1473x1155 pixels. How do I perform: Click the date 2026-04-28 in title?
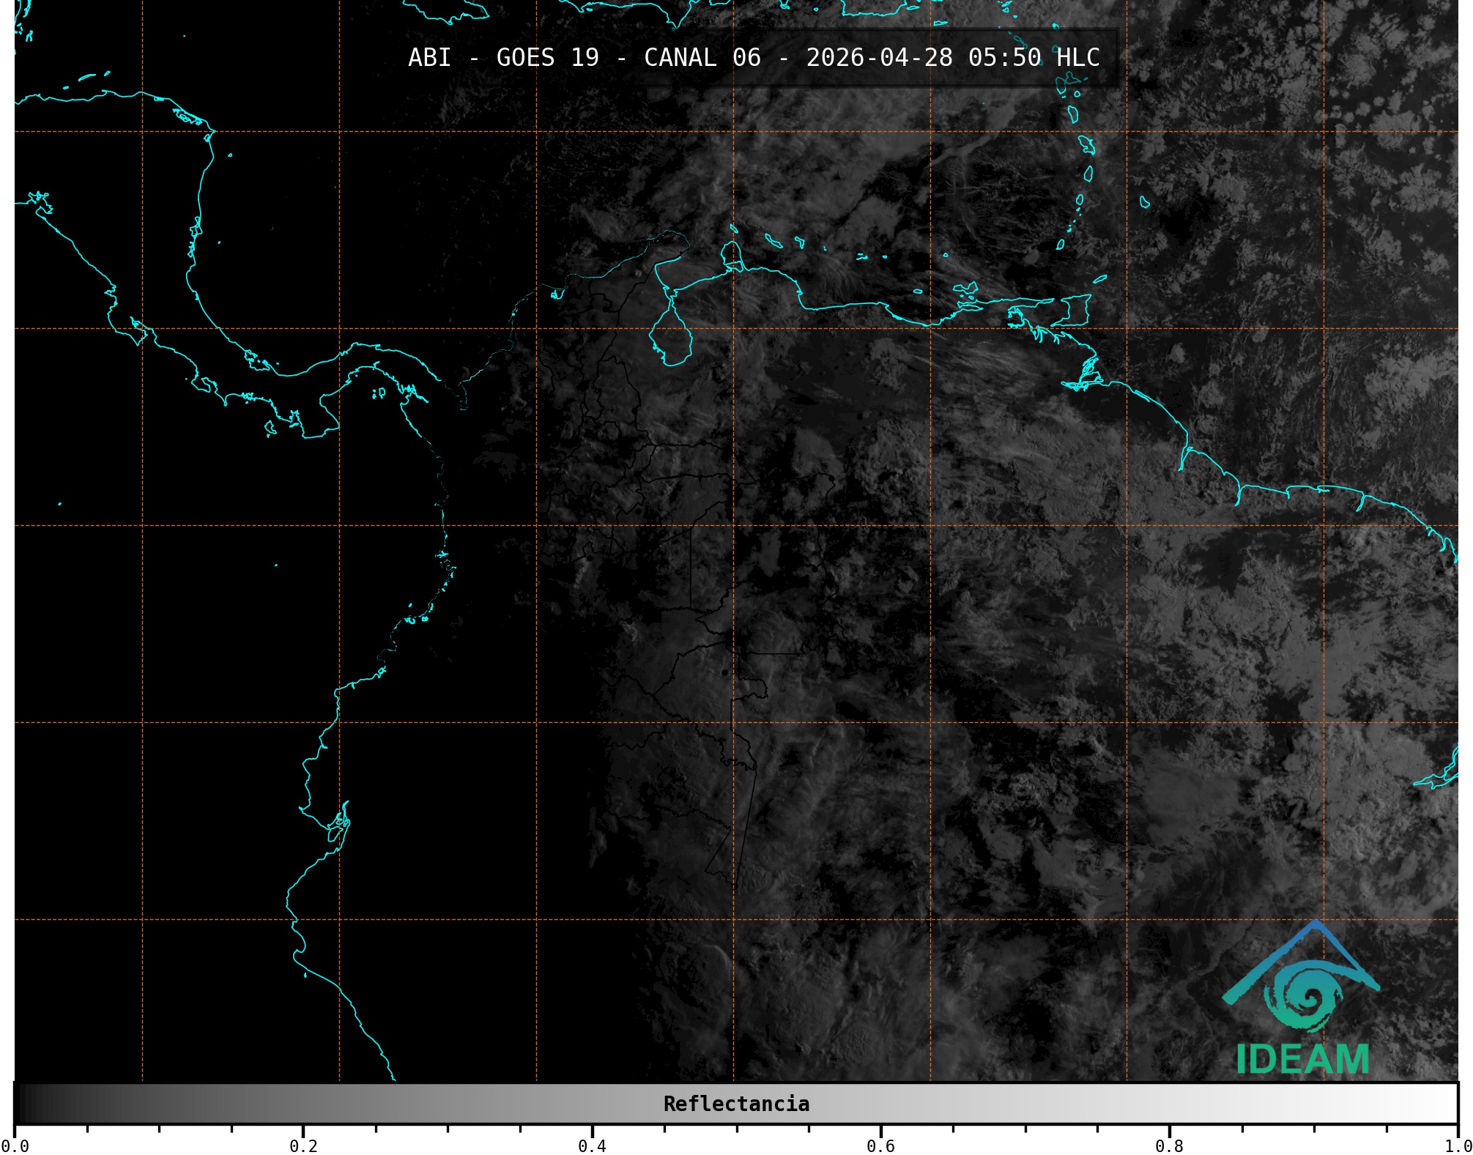[x=879, y=58]
